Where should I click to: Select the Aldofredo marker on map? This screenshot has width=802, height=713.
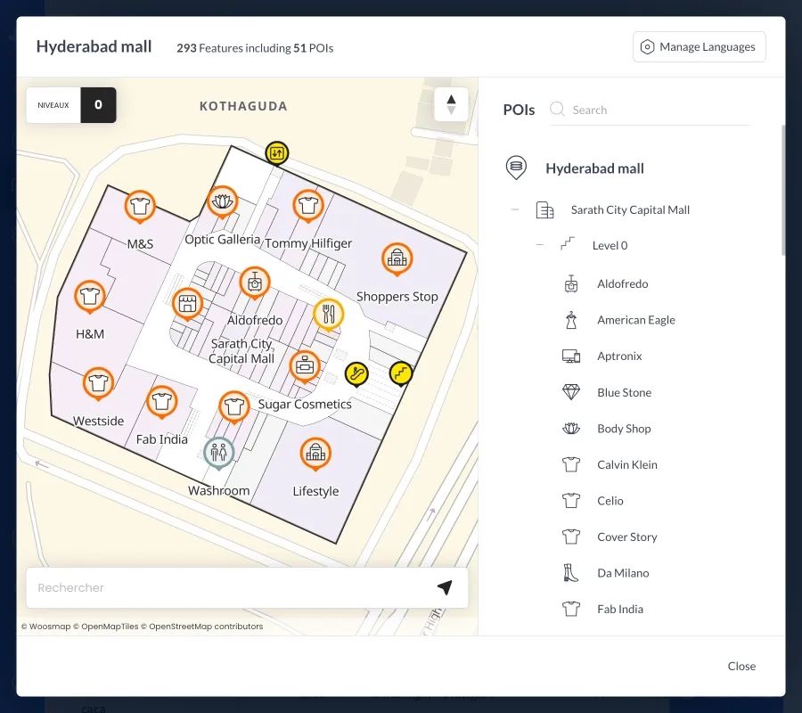tap(255, 283)
